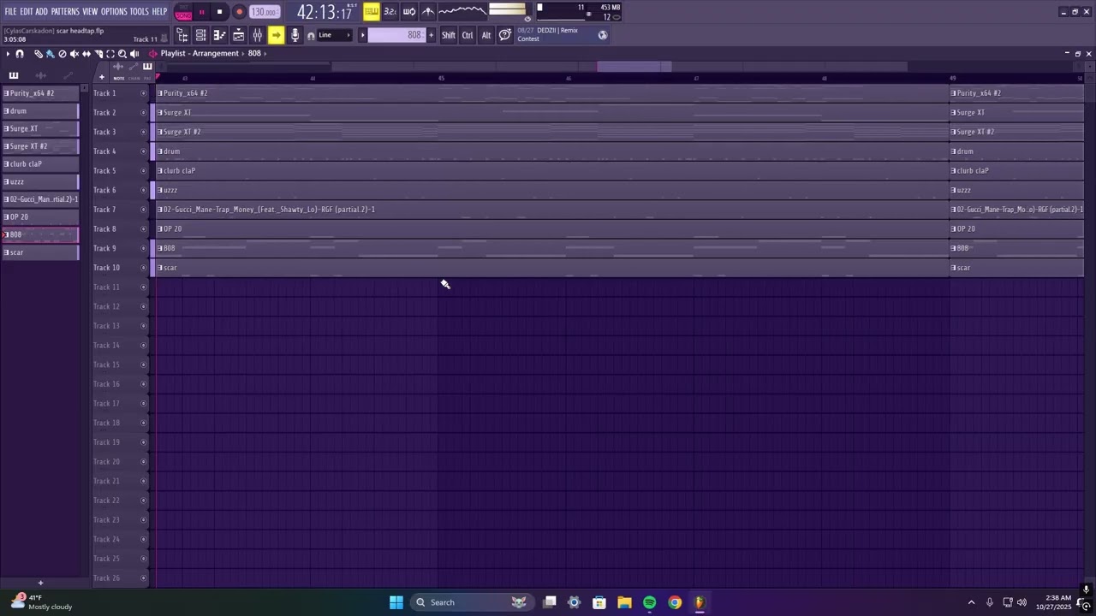Toggle Track 12 mute switch

click(x=143, y=306)
